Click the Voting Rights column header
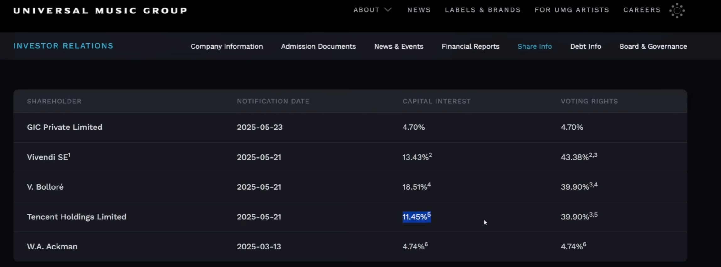The height and width of the screenshot is (267, 721). pos(589,101)
